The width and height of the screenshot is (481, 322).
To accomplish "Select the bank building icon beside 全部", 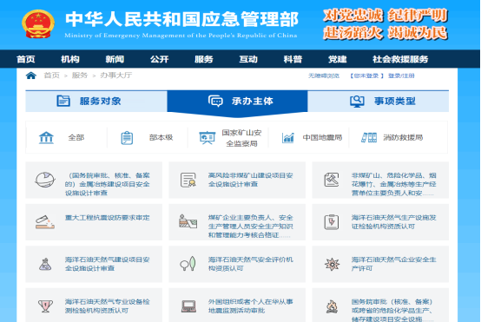I will point(46,138).
